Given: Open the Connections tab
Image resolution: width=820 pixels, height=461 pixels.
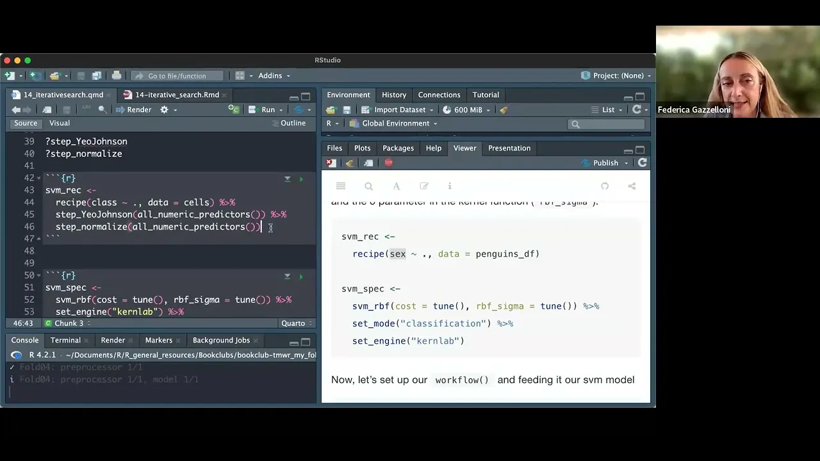Looking at the screenshot, I should [x=439, y=95].
